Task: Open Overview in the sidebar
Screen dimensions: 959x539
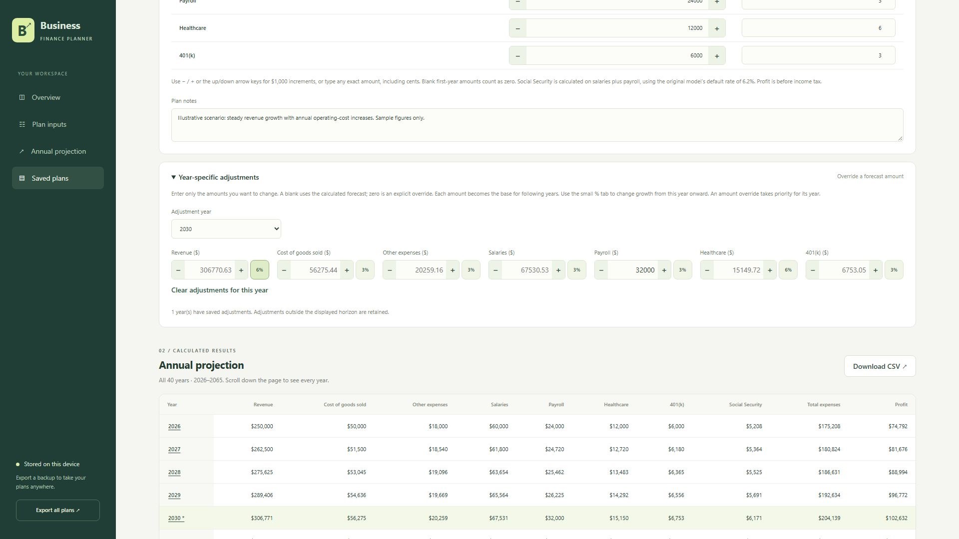Action: tap(58, 97)
